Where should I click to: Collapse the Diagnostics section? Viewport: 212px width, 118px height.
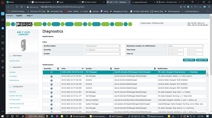pyautogui.click(x=10, y=67)
